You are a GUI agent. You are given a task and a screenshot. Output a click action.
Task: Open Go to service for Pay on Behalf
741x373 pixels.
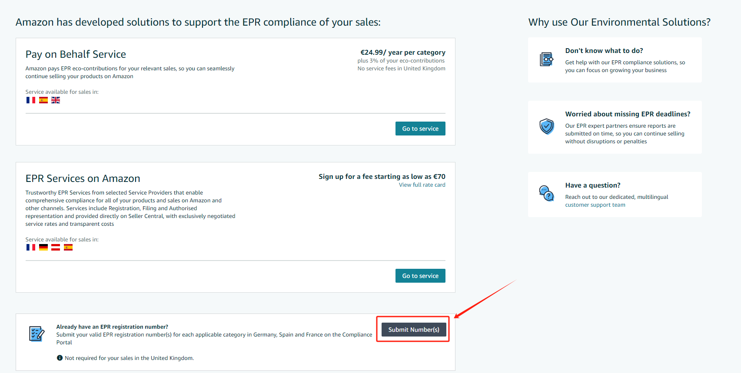click(x=420, y=129)
